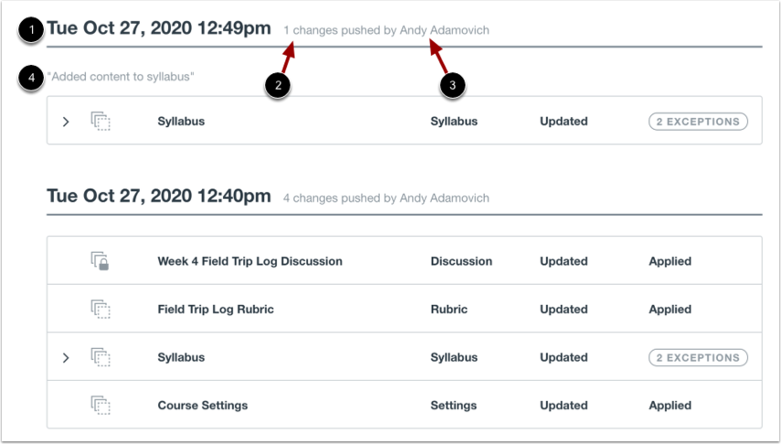Click the unlocked icon beside Field Trip Log Rubric
The width and height of the screenshot is (781, 444).
[100, 309]
